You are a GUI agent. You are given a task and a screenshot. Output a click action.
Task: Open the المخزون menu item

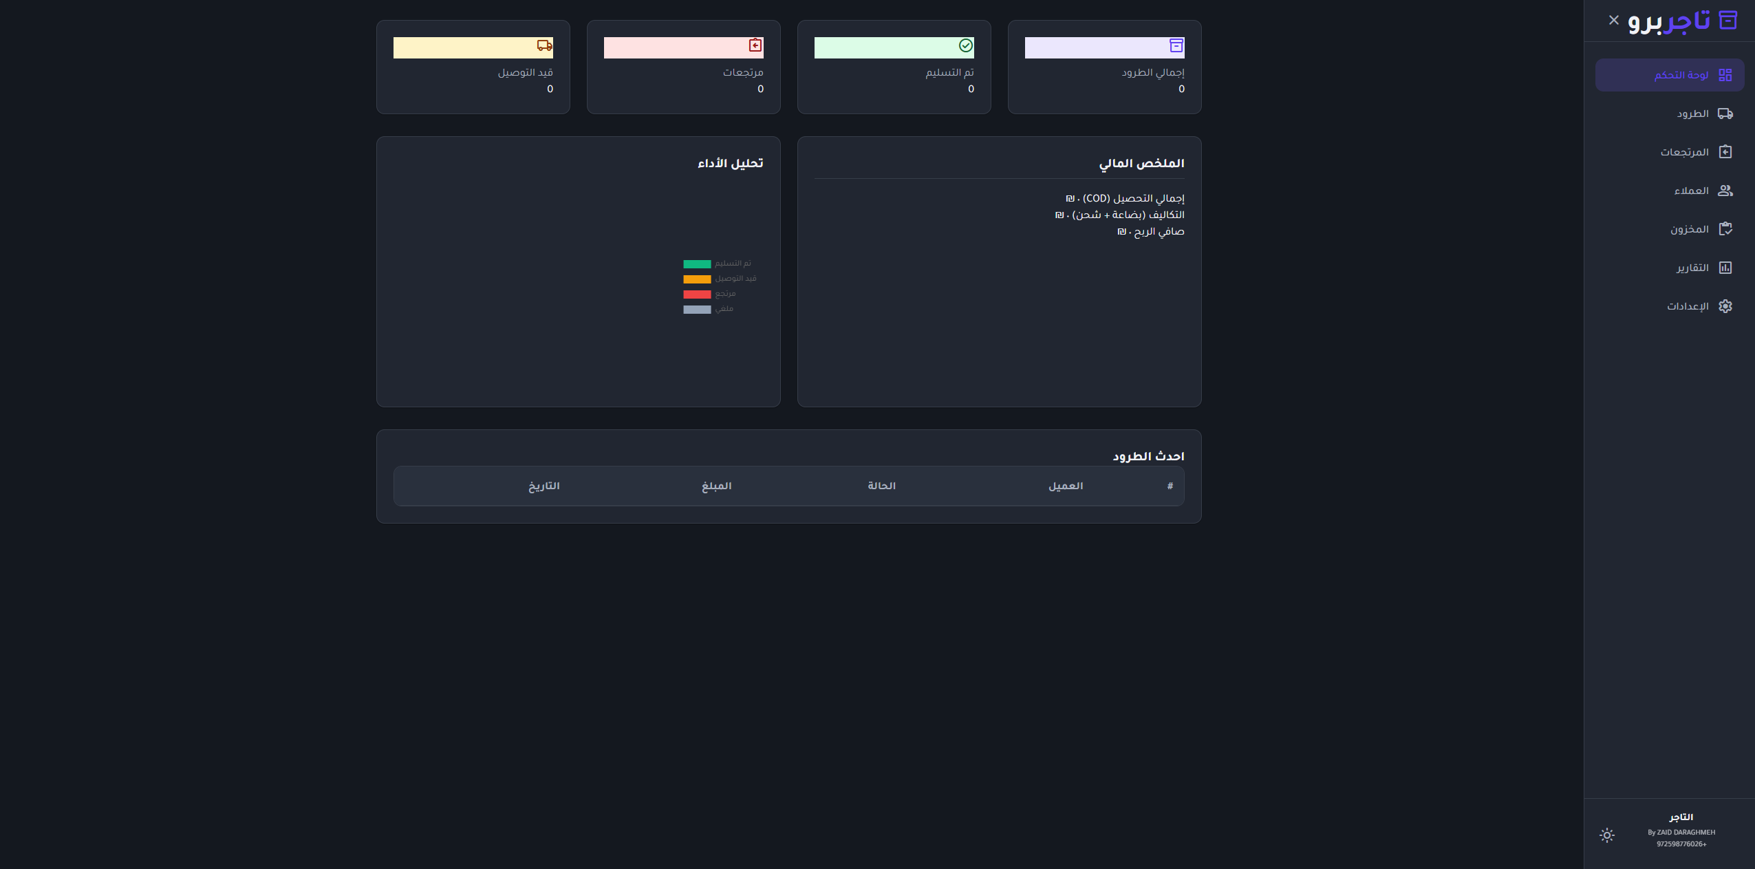pyautogui.click(x=1689, y=229)
